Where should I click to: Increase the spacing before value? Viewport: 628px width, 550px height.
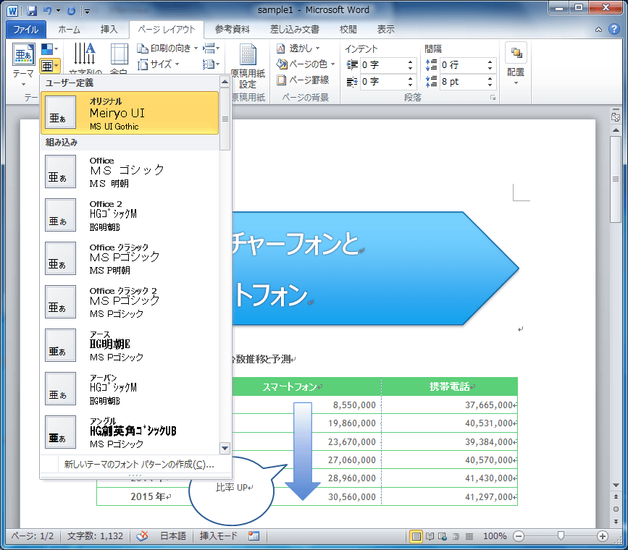click(x=490, y=62)
